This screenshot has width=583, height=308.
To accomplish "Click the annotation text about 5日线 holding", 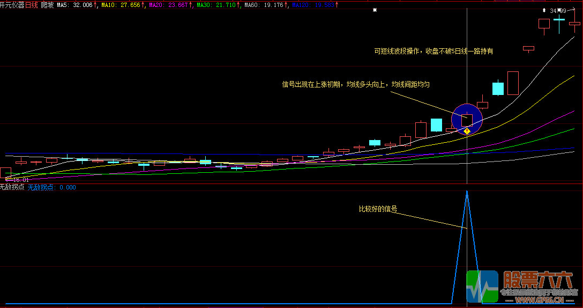I will click(433, 51).
